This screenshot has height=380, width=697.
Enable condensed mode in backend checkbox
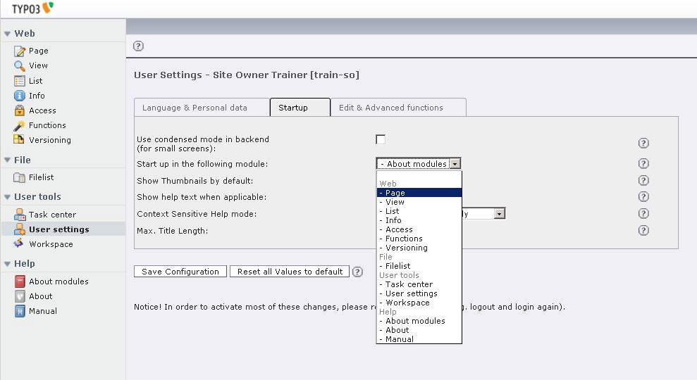coord(381,139)
